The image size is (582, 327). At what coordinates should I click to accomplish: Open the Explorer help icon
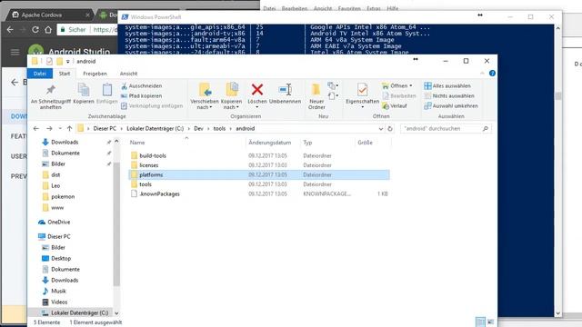[x=492, y=74]
